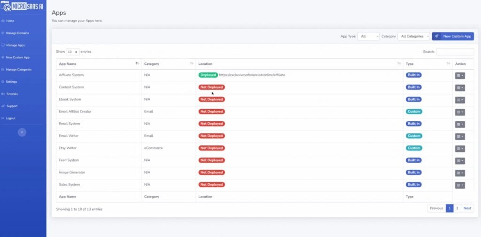Click the green Deployed badge

[208, 75]
